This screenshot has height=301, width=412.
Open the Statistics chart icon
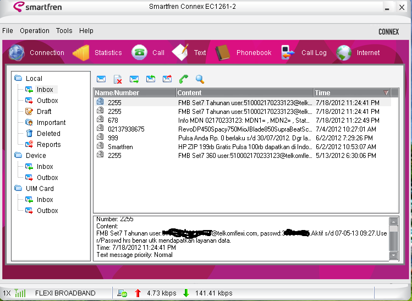pos(81,53)
